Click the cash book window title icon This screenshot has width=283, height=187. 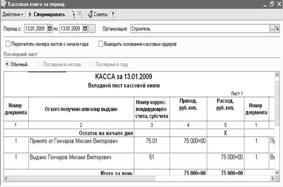point(4,4)
